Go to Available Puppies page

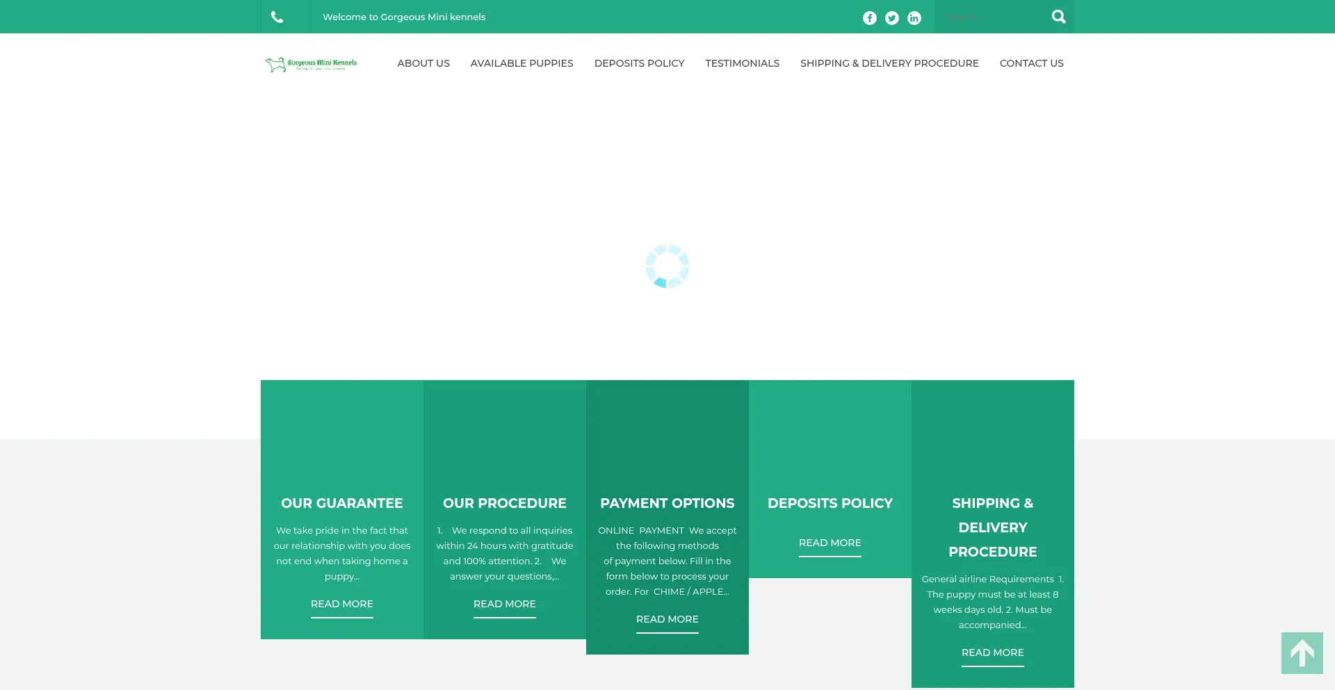point(521,63)
